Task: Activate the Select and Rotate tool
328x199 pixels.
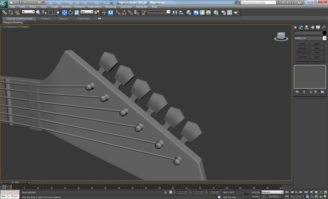Action: coord(71,12)
